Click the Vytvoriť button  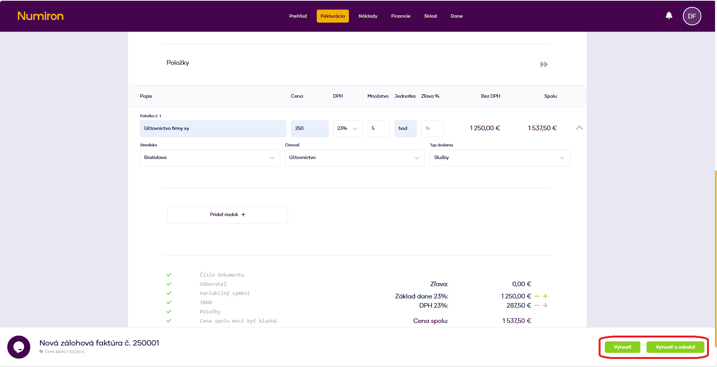622,347
